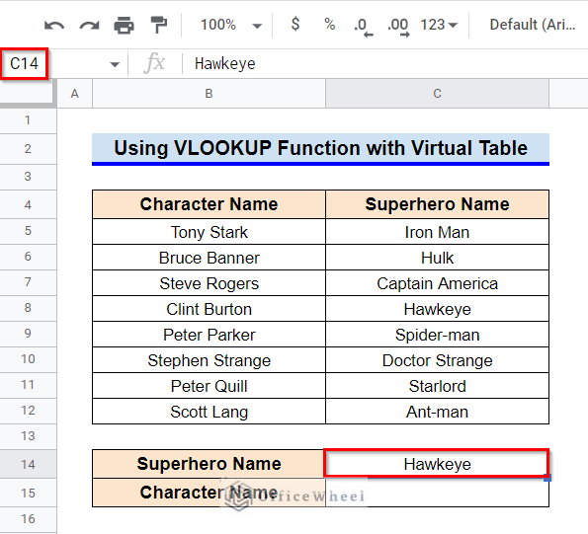This screenshot has width=588, height=534.
Task: Open the 123 more formats dropdown
Action: click(x=439, y=25)
